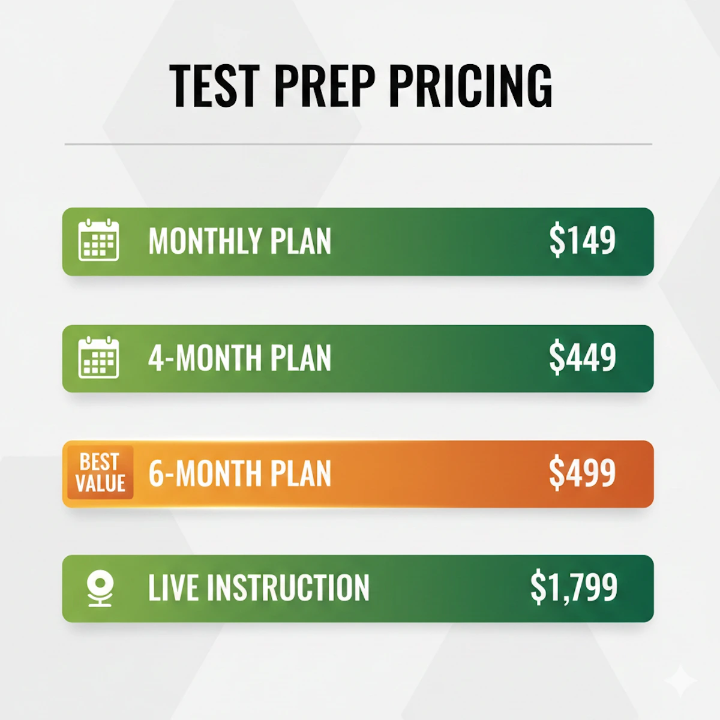The width and height of the screenshot is (720, 720).
Task: Select the $449 price
Action: (x=582, y=358)
